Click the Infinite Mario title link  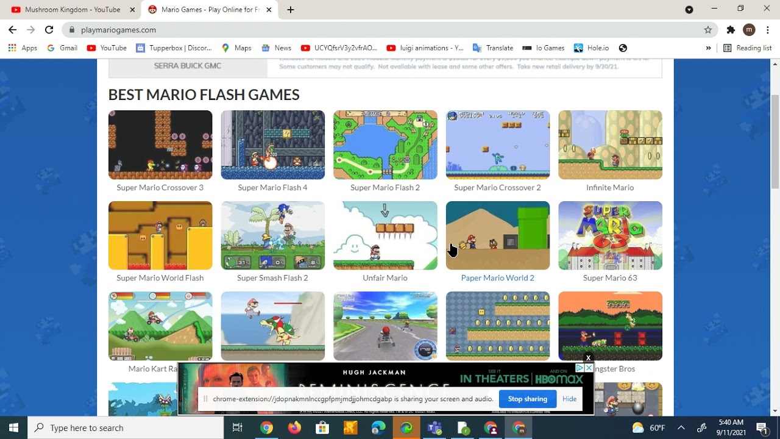(610, 188)
